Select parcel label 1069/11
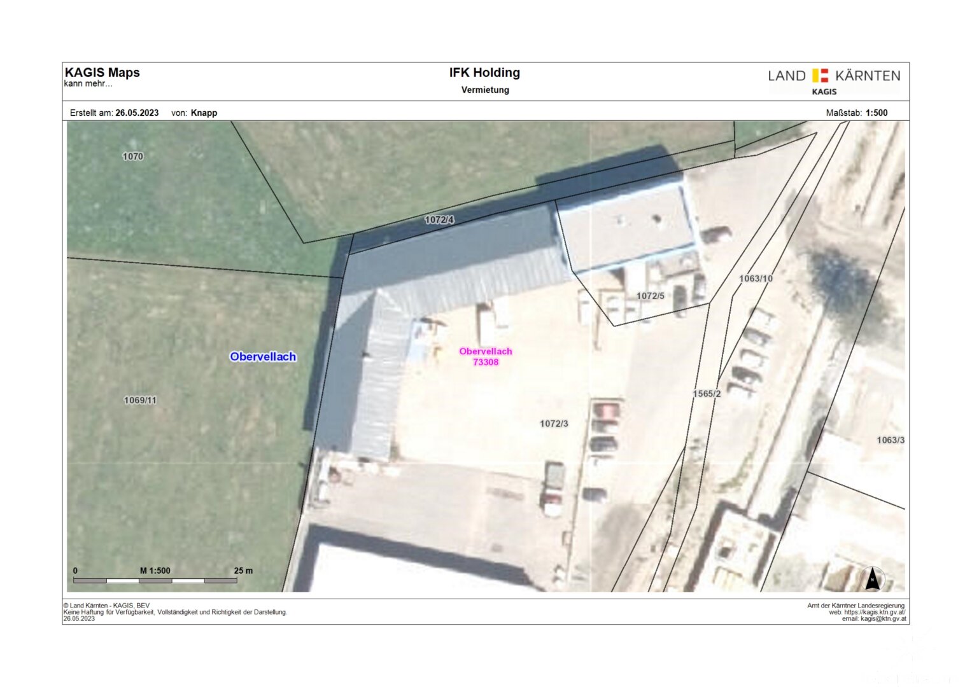Viewport: 972px width, 687px height. (140, 400)
